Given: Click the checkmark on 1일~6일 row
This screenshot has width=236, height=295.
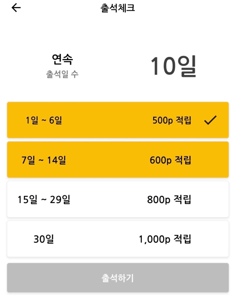Looking at the screenshot, I should (x=210, y=120).
